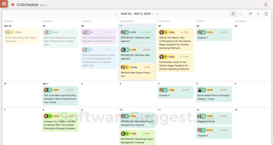Click the search magnifier icon
Viewport: 274px width, 145px height.
266,5
